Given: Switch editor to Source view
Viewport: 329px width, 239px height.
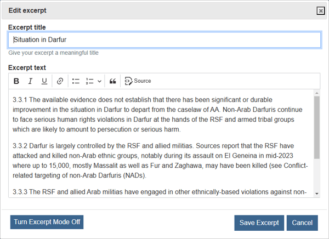Looking at the screenshot, I should 138,81.
